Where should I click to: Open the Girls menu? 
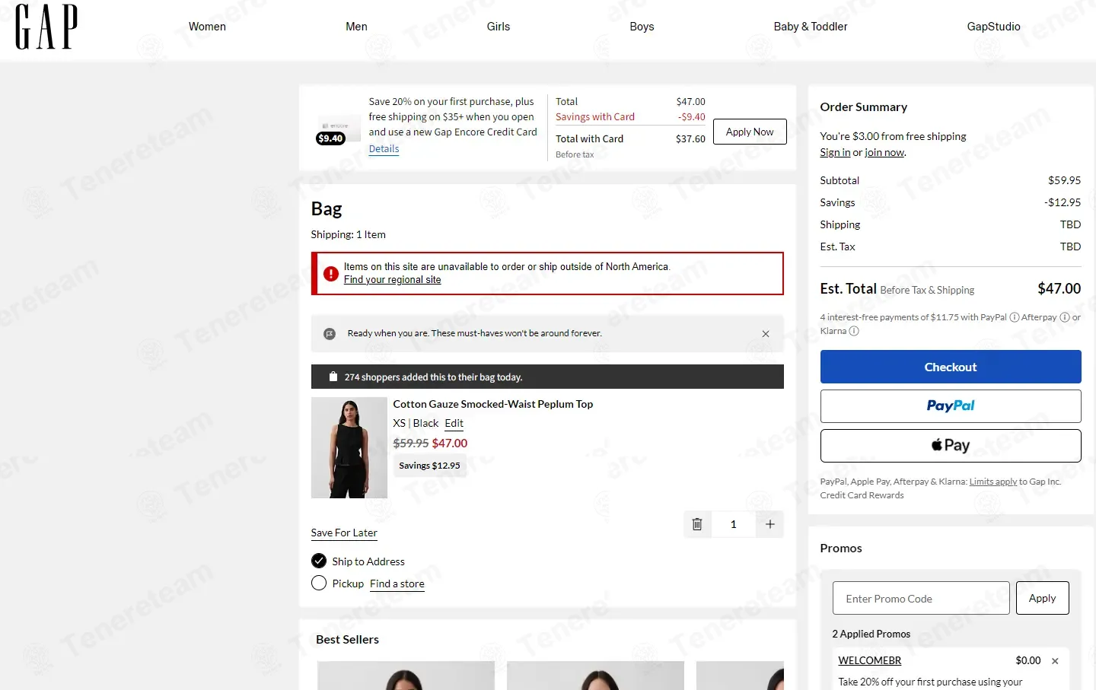(499, 27)
